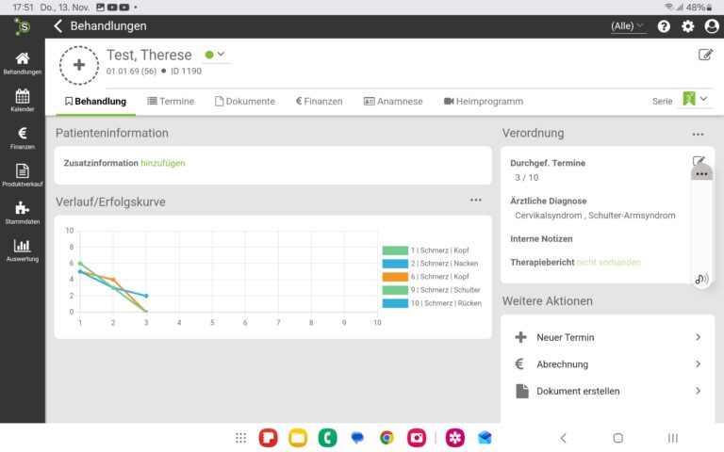Click the edit patient icon top right
This screenshot has width=724, height=452.
[705, 55]
